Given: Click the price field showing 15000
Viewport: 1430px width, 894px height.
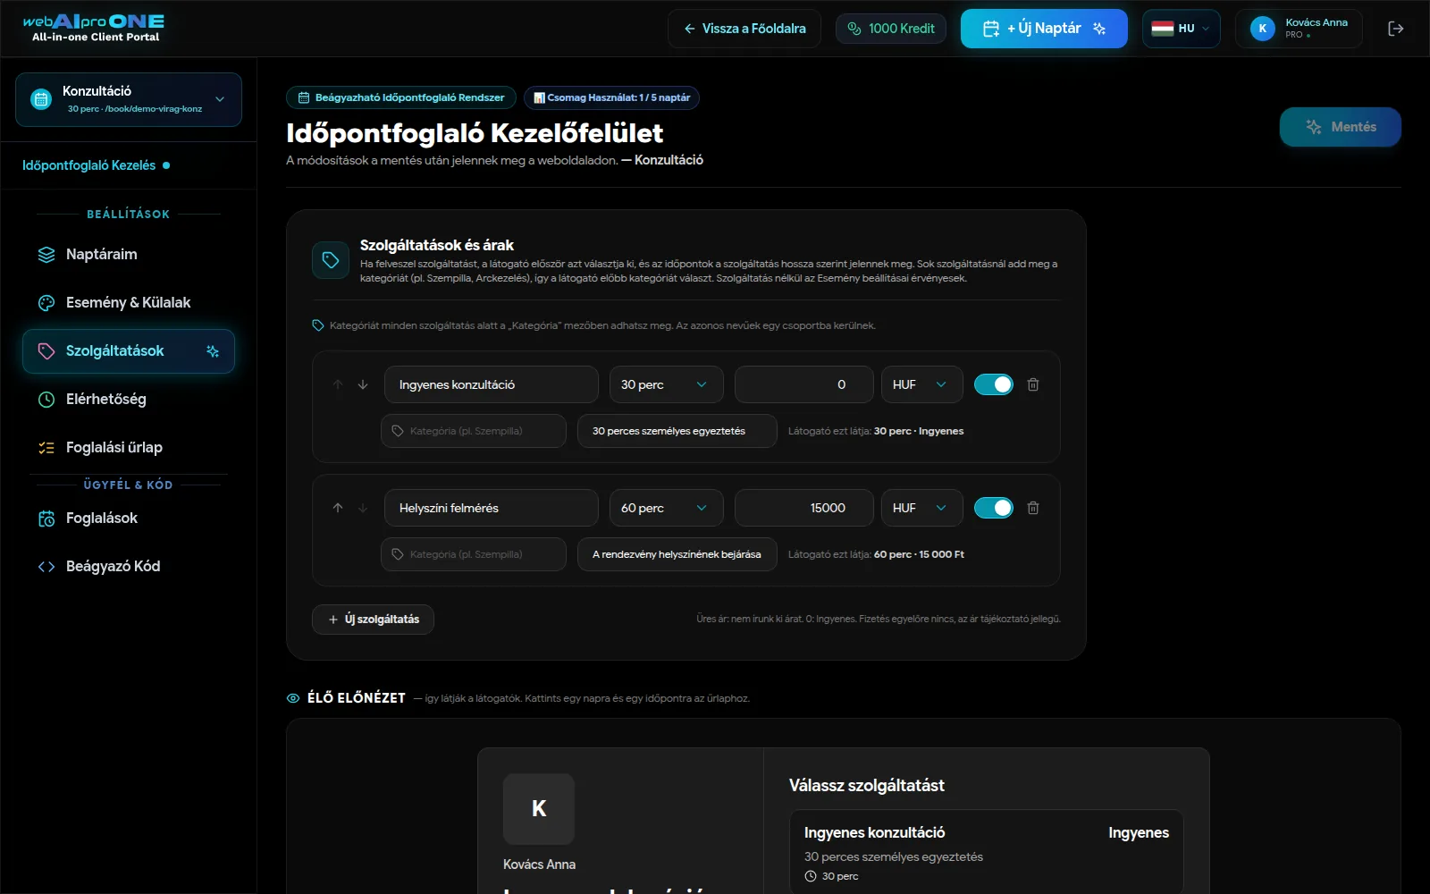Looking at the screenshot, I should tap(804, 508).
